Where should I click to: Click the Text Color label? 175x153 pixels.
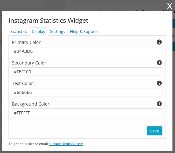22,83
